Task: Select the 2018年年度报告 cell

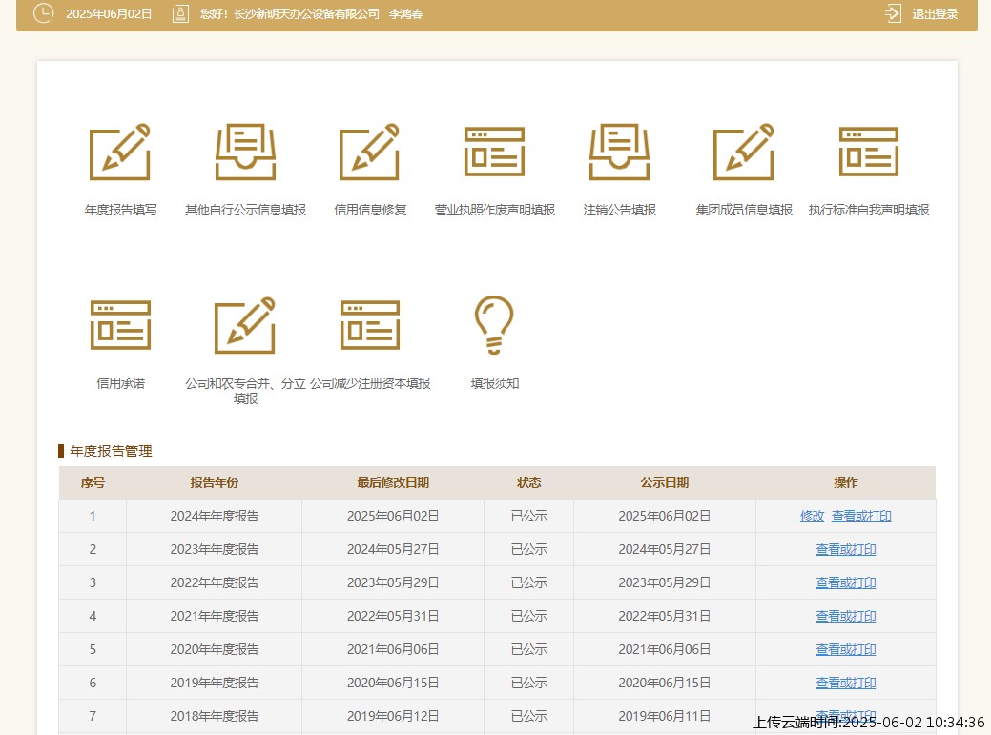Action: coord(215,716)
